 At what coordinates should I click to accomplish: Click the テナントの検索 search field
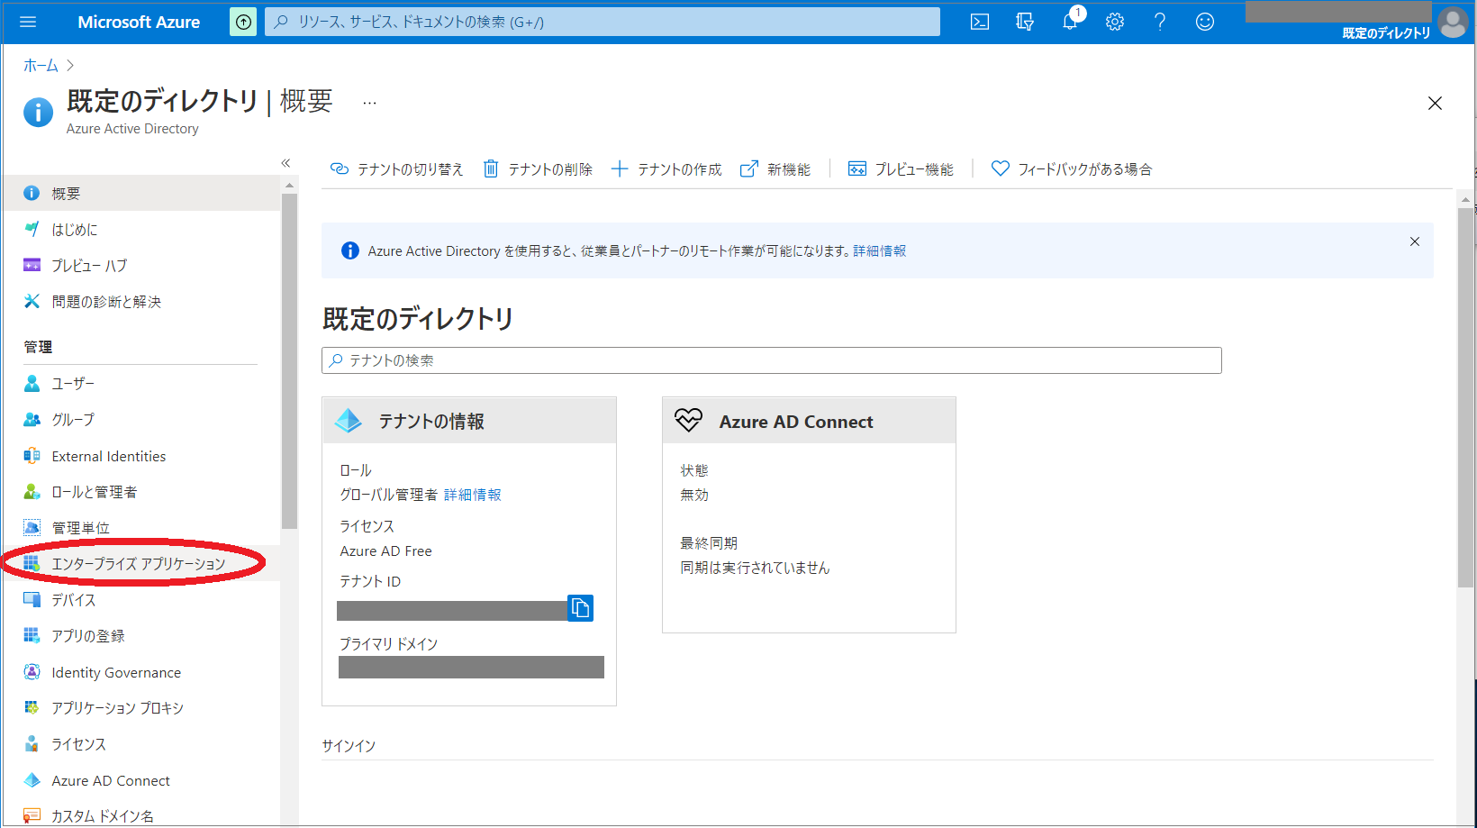pos(771,360)
